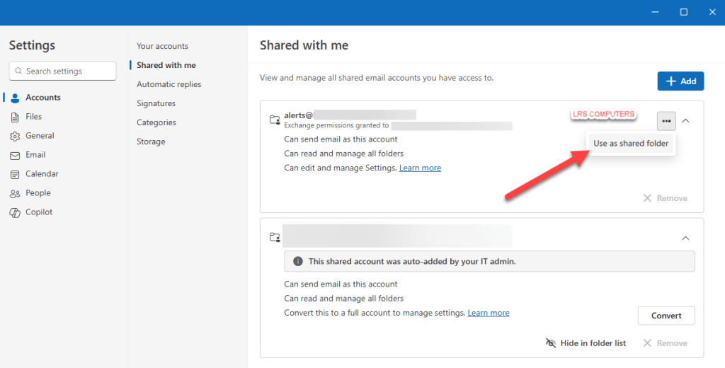Select the General gear icon

[15, 136]
